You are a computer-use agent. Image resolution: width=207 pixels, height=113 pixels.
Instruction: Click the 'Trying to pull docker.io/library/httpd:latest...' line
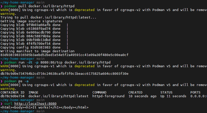point(48,17)
